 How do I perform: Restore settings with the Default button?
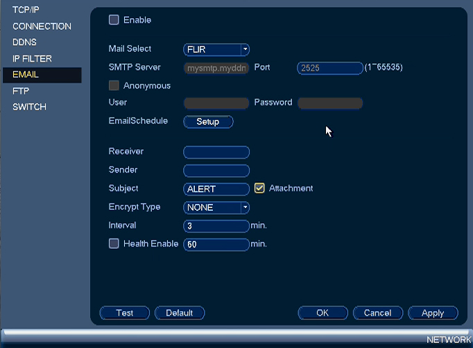180,313
